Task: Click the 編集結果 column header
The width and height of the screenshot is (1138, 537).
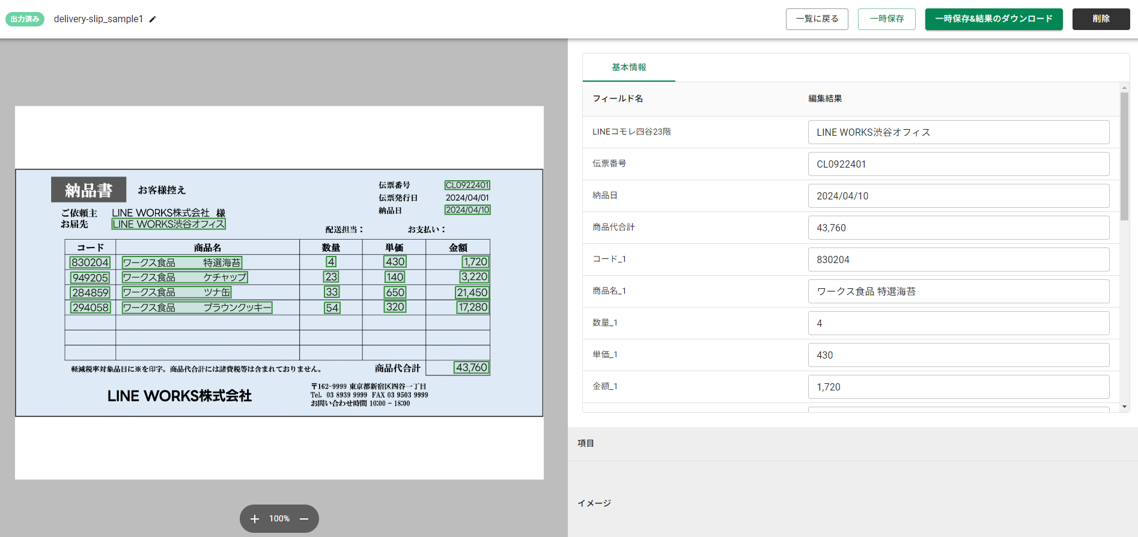Action: click(825, 99)
